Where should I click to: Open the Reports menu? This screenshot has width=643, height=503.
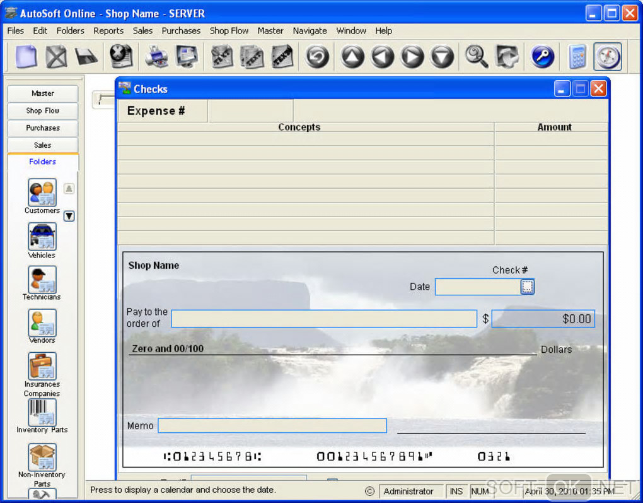click(x=108, y=31)
